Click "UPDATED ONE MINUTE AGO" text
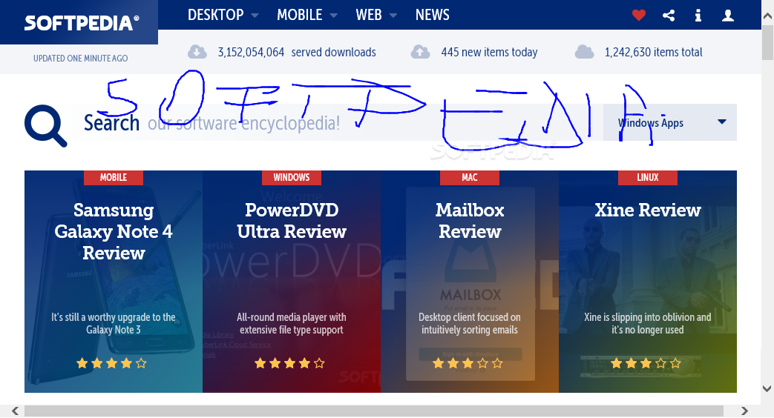The width and height of the screenshot is (774, 418). (x=80, y=58)
